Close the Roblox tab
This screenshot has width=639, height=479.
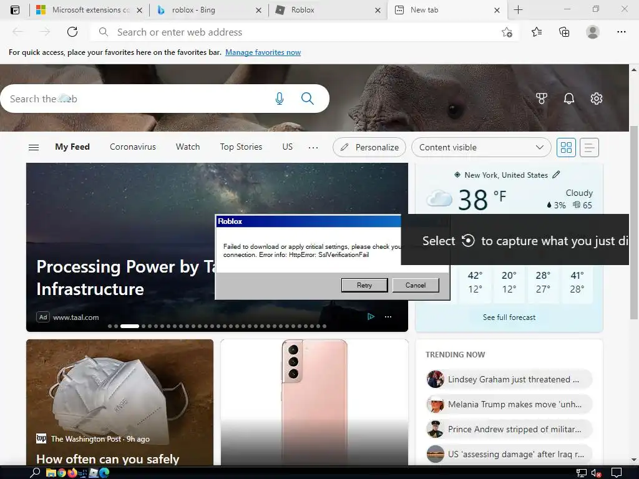tap(378, 10)
